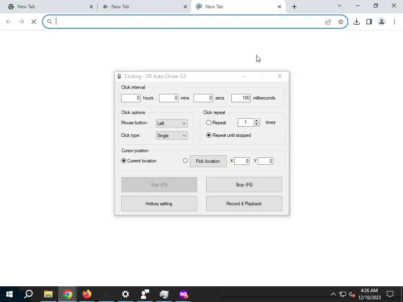Close the OP Auto Clicker window
Image resolution: width=403 pixels, height=302 pixels.
280,77
